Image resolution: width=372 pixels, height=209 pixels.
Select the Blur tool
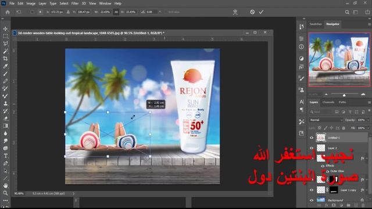pyautogui.click(x=5, y=134)
